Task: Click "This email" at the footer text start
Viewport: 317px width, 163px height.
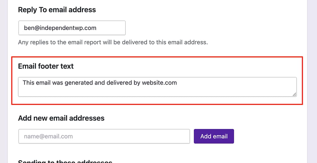Action: [34, 83]
